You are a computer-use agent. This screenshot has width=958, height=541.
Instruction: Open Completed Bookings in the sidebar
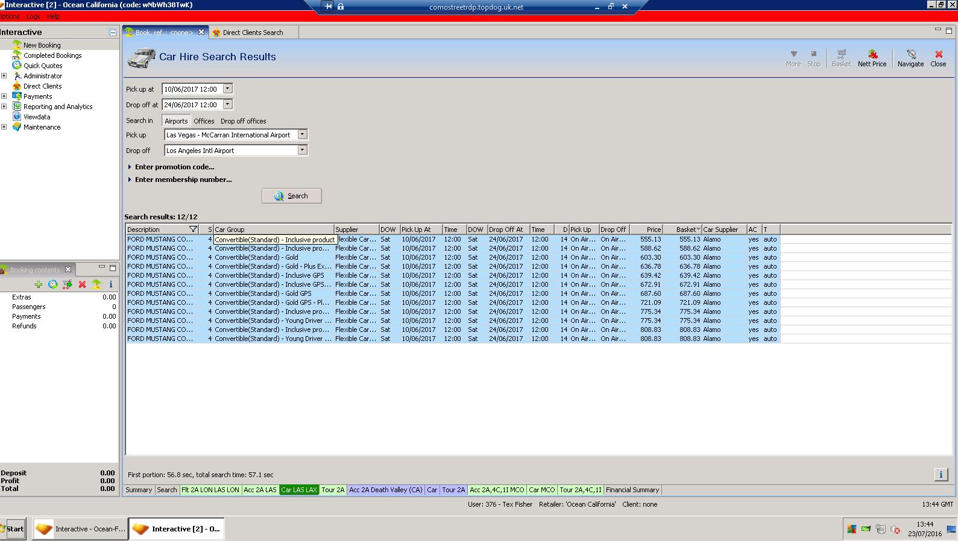pyautogui.click(x=52, y=55)
